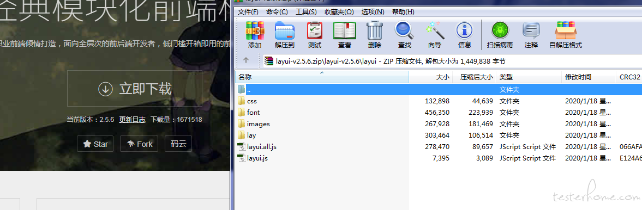Select the layui.all.js file name
642x210 pixels.
coord(262,147)
